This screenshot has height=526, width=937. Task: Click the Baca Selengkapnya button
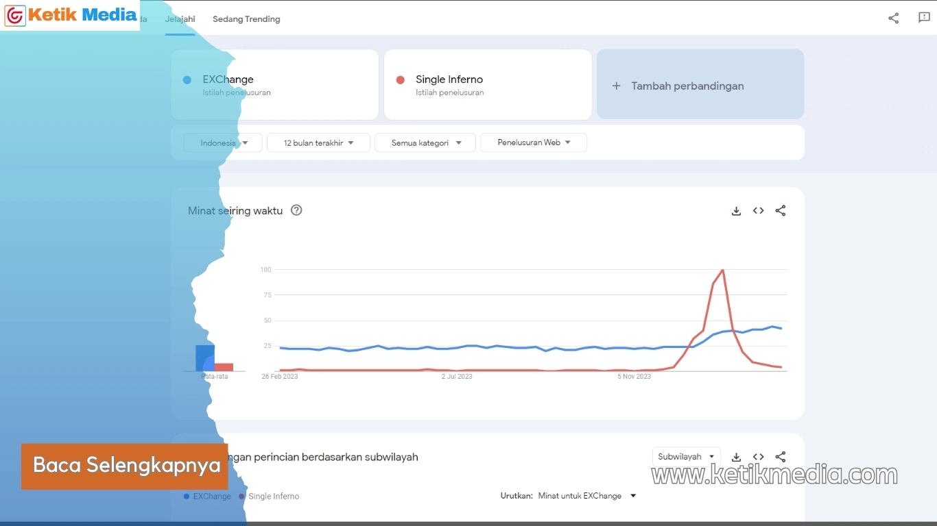coord(124,466)
